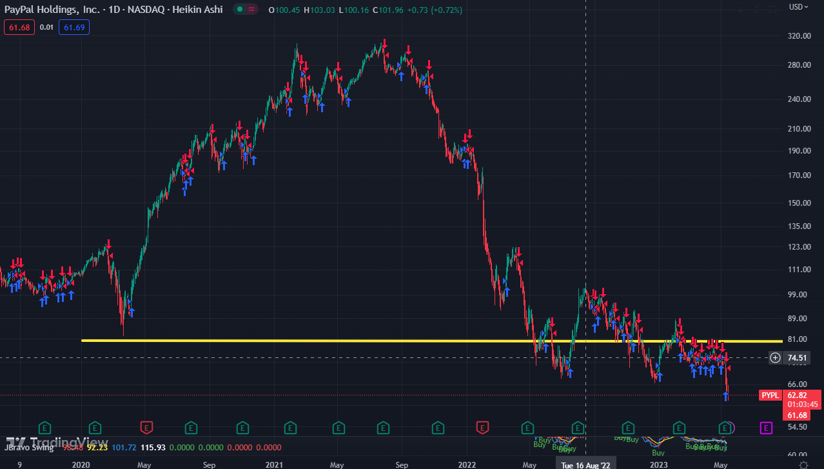This screenshot has width=824, height=469.
Task: Click the blue buy price button 61.69
Action: 74,27
